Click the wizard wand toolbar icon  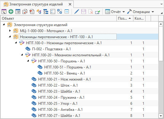[4, 12]
